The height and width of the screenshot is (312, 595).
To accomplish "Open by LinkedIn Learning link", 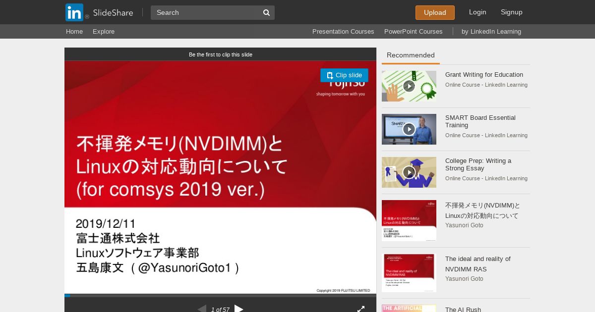I will pyautogui.click(x=491, y=31).
